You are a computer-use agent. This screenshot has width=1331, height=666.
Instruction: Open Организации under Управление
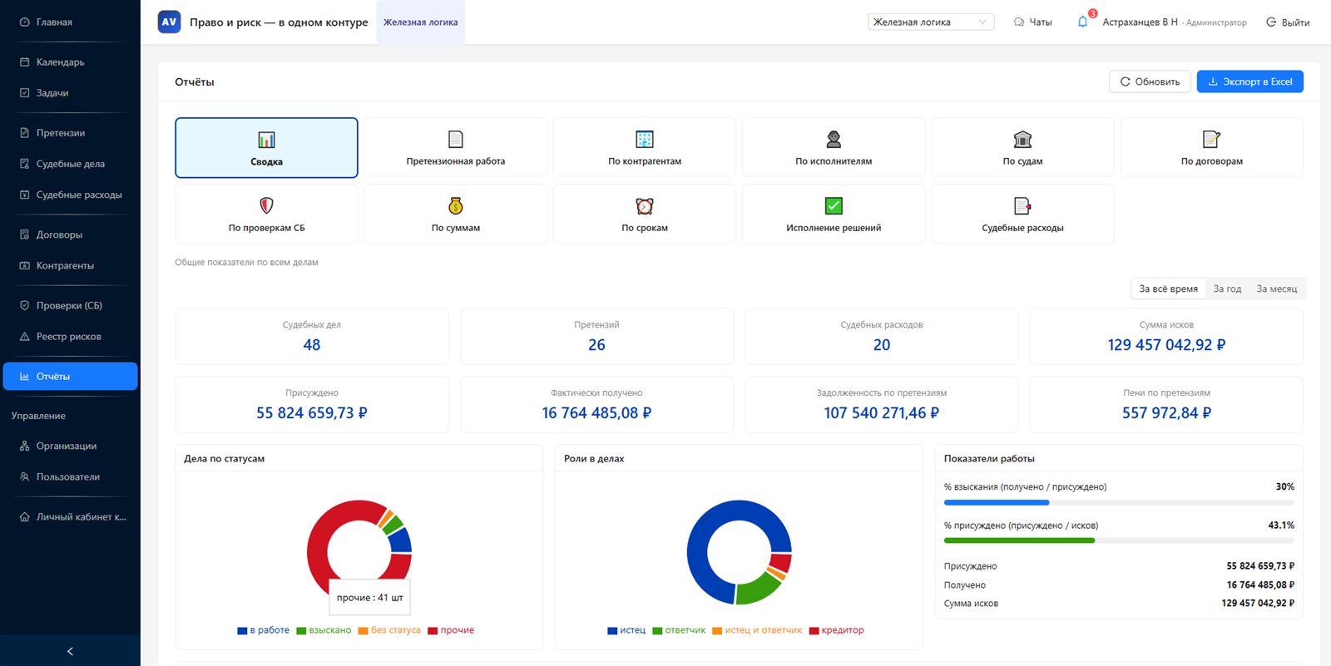point(70,446)
